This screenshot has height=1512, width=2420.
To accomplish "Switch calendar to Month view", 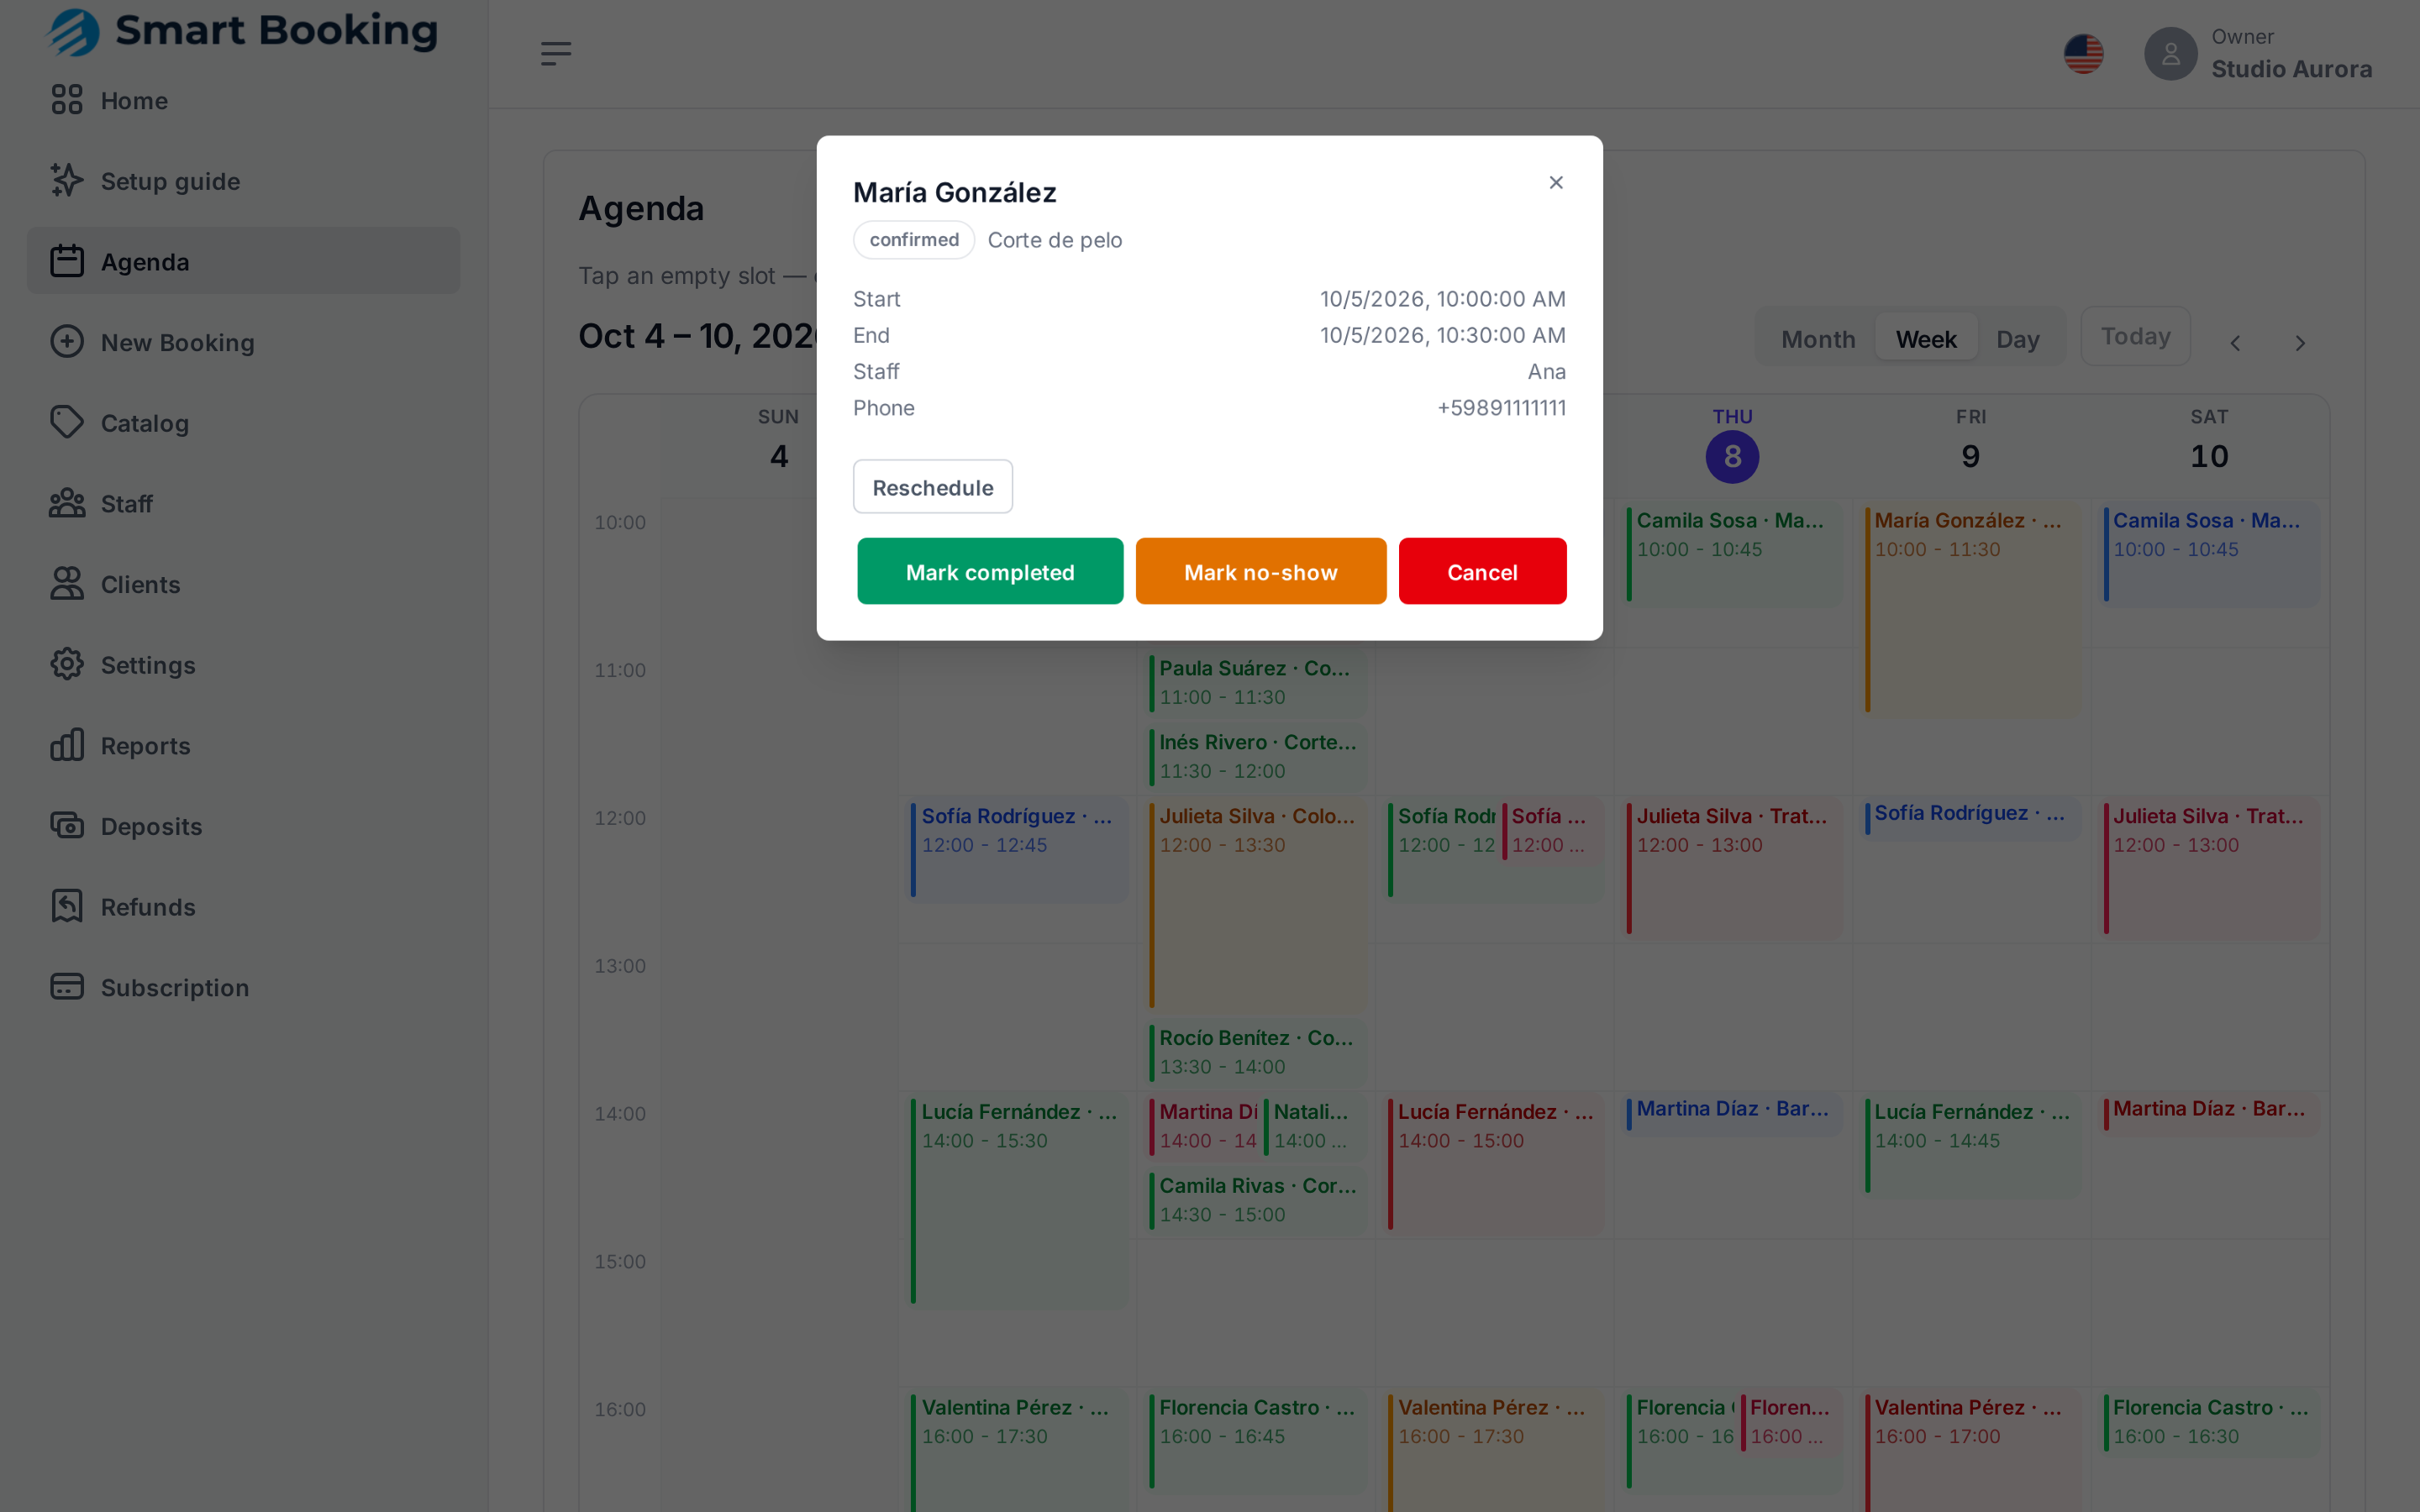I will pyautogui.click(x=1818, y=339).
